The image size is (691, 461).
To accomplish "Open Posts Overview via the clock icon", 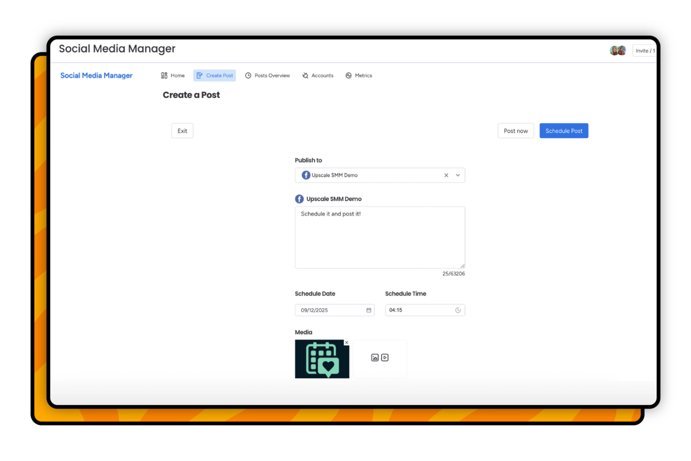I will coord(247,75).
